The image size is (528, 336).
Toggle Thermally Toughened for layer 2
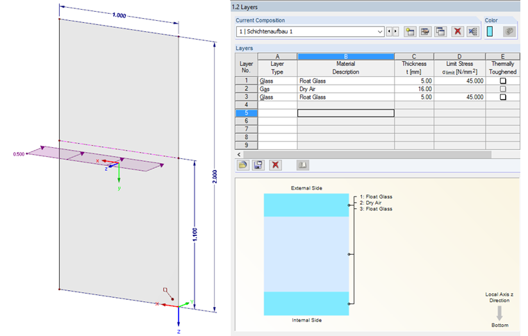pos(503,89)
